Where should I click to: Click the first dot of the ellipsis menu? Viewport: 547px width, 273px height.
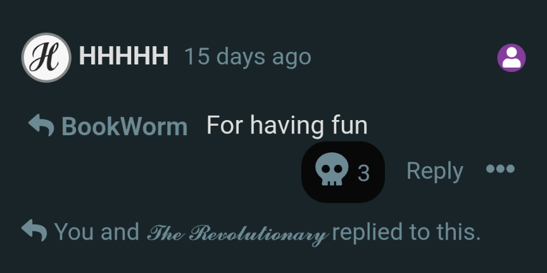pos(491,169)
